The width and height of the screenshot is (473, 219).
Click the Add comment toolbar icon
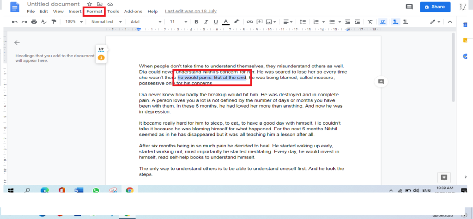click(260, 22)
